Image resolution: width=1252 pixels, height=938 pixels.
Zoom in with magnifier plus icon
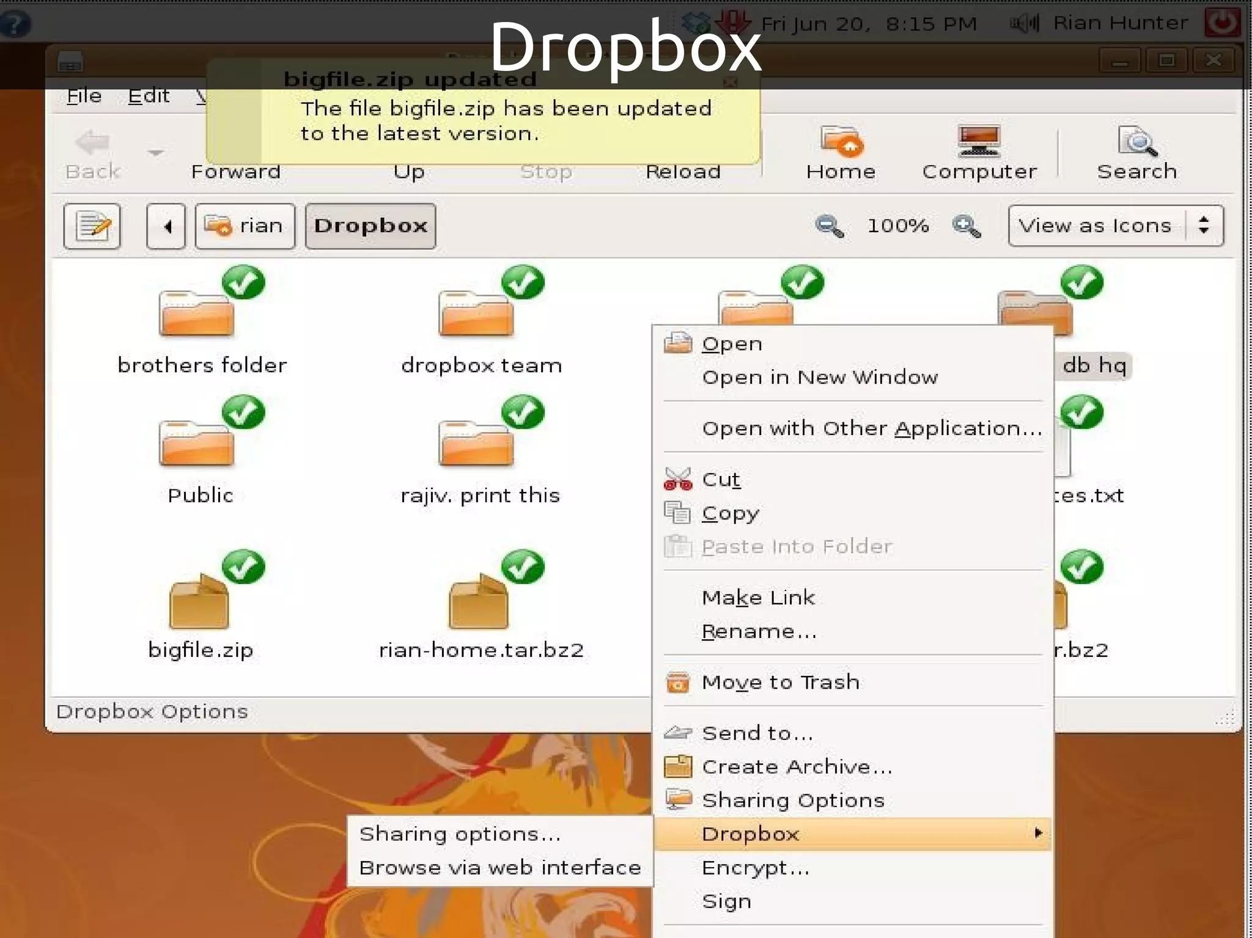pyautogui.click(x=967, y=226)
